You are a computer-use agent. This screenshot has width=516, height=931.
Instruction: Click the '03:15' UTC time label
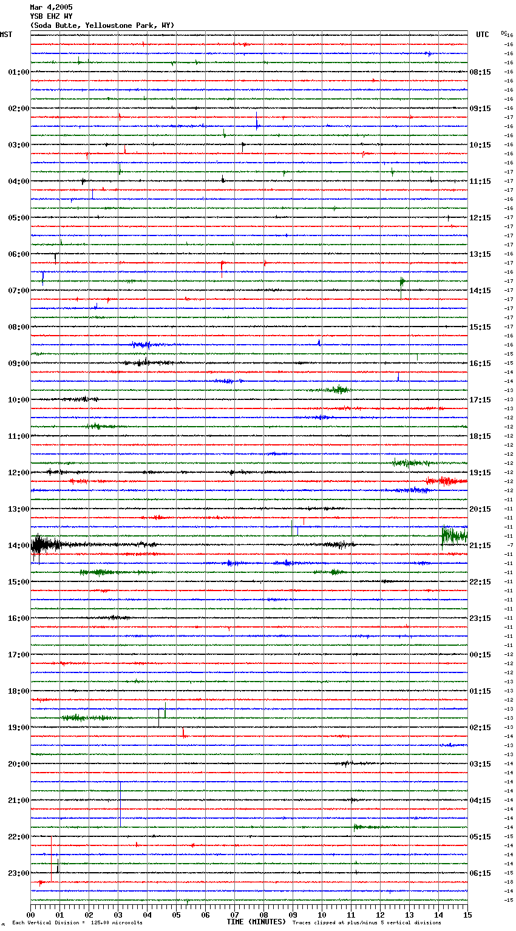click(x=480, y=764)
